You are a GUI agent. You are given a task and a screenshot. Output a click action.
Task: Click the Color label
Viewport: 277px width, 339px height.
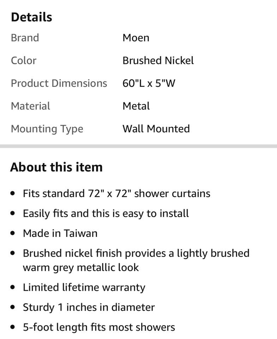click(x=23, y=60)
